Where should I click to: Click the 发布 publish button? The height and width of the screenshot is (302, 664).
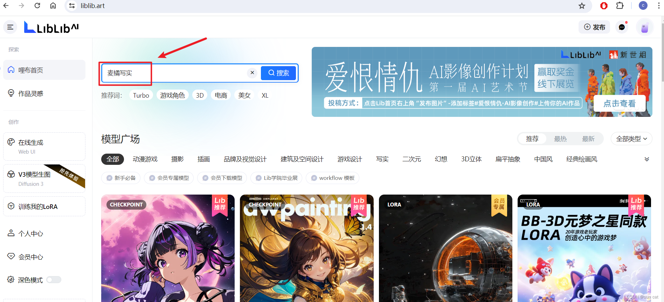[594, 27]
